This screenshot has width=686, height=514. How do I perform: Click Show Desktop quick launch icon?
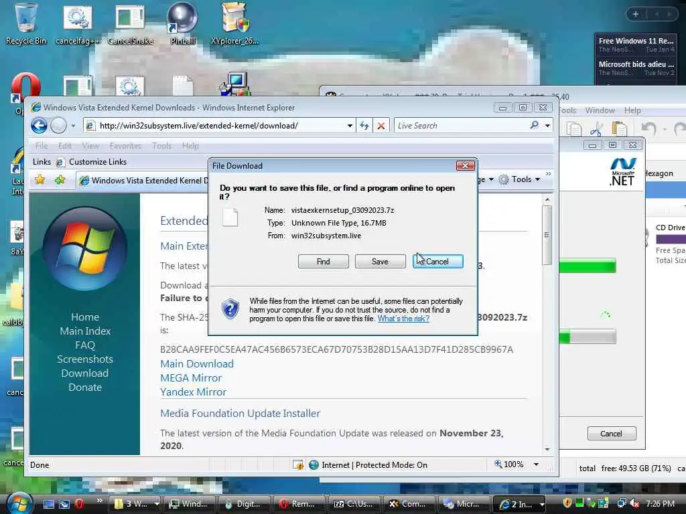click(x=48, y=504)
